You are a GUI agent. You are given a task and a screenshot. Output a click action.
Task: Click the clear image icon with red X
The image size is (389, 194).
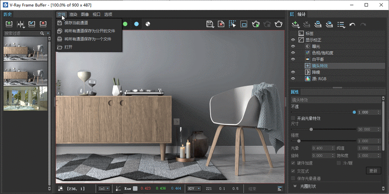point(221,24)
